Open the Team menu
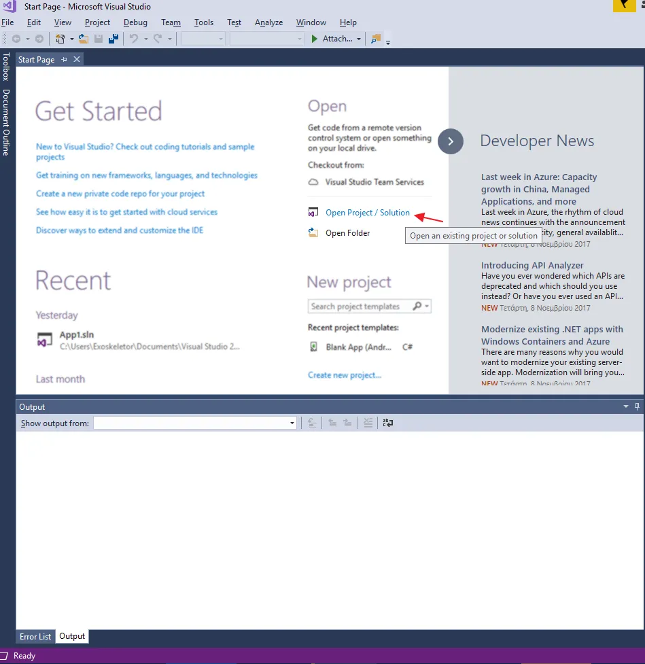The width and height of the screenshot is (645, 664). click(x=171, y=22)
